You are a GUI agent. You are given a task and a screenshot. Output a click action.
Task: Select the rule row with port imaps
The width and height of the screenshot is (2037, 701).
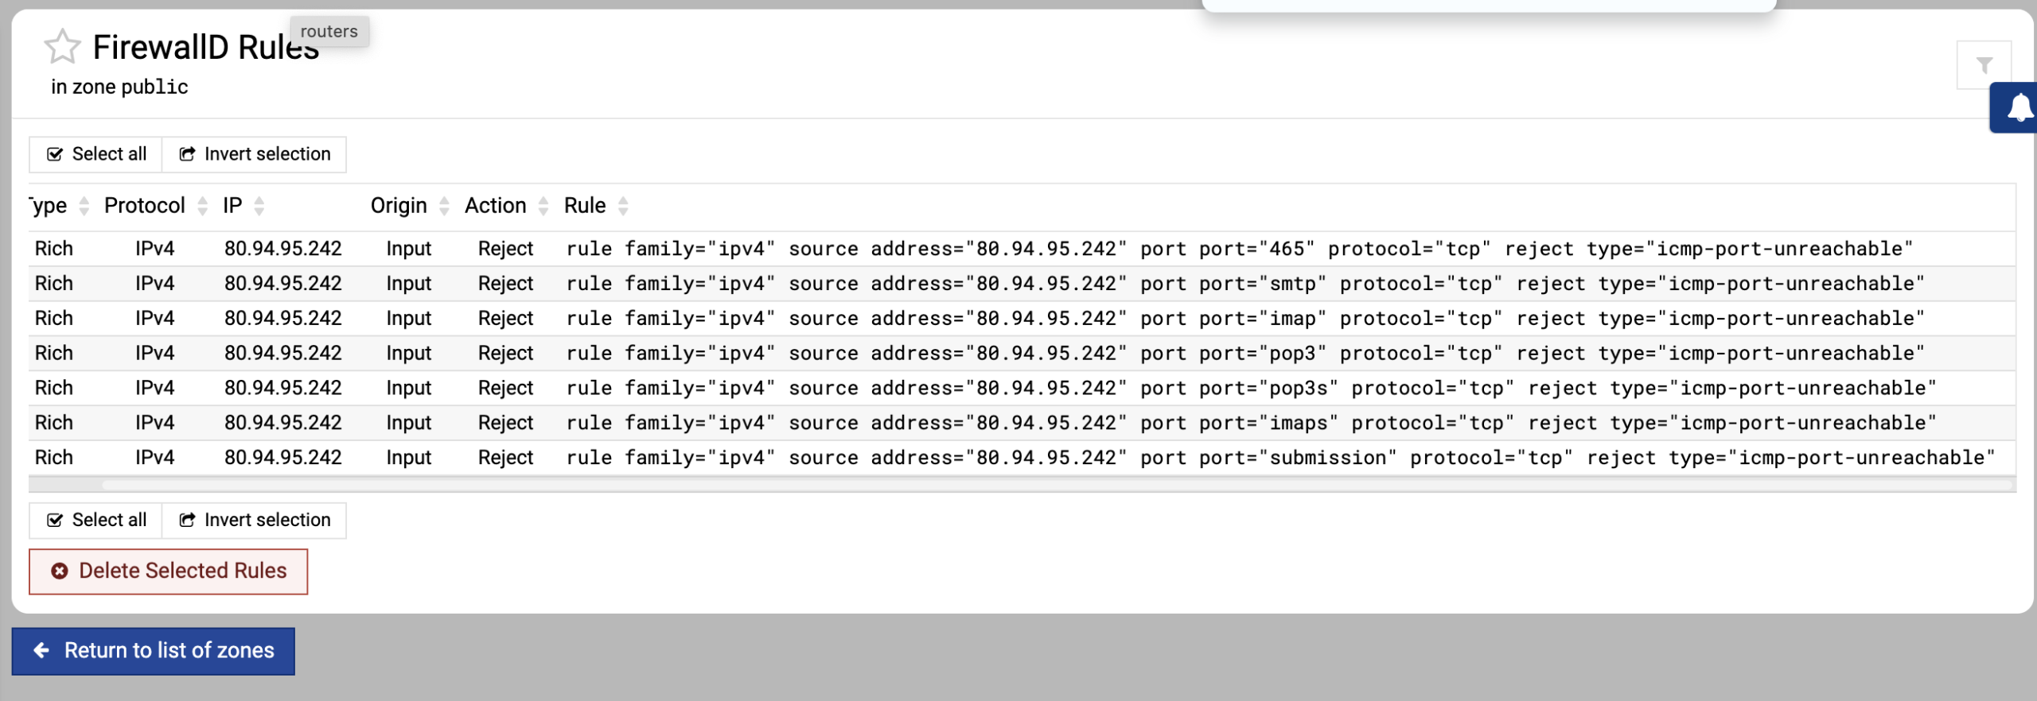[x=1022, y=423]
